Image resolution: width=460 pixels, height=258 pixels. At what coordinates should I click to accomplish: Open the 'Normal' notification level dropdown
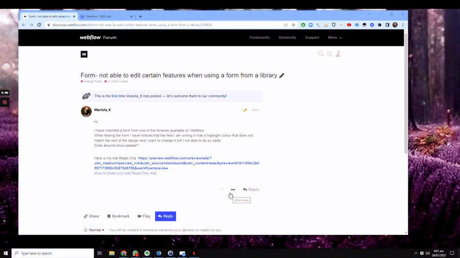(x=94, y=230)
